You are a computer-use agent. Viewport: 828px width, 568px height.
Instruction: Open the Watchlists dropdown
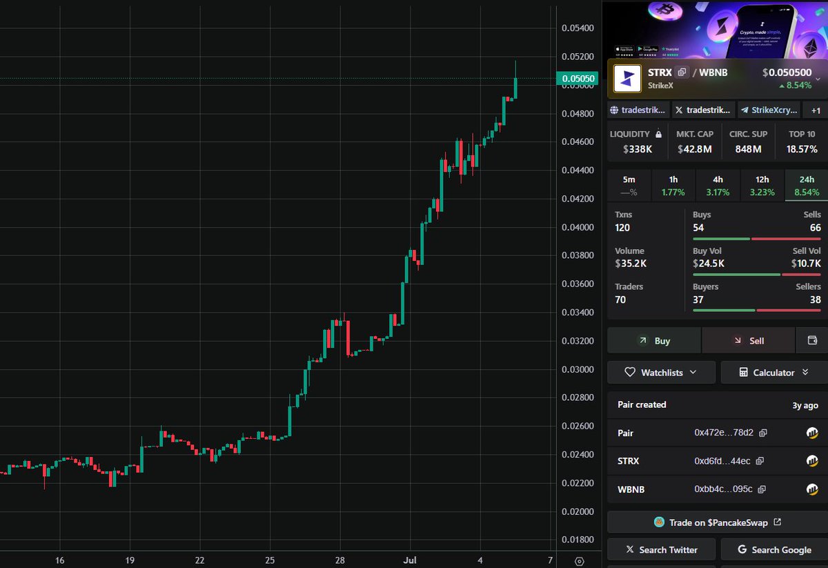(662, 372)
